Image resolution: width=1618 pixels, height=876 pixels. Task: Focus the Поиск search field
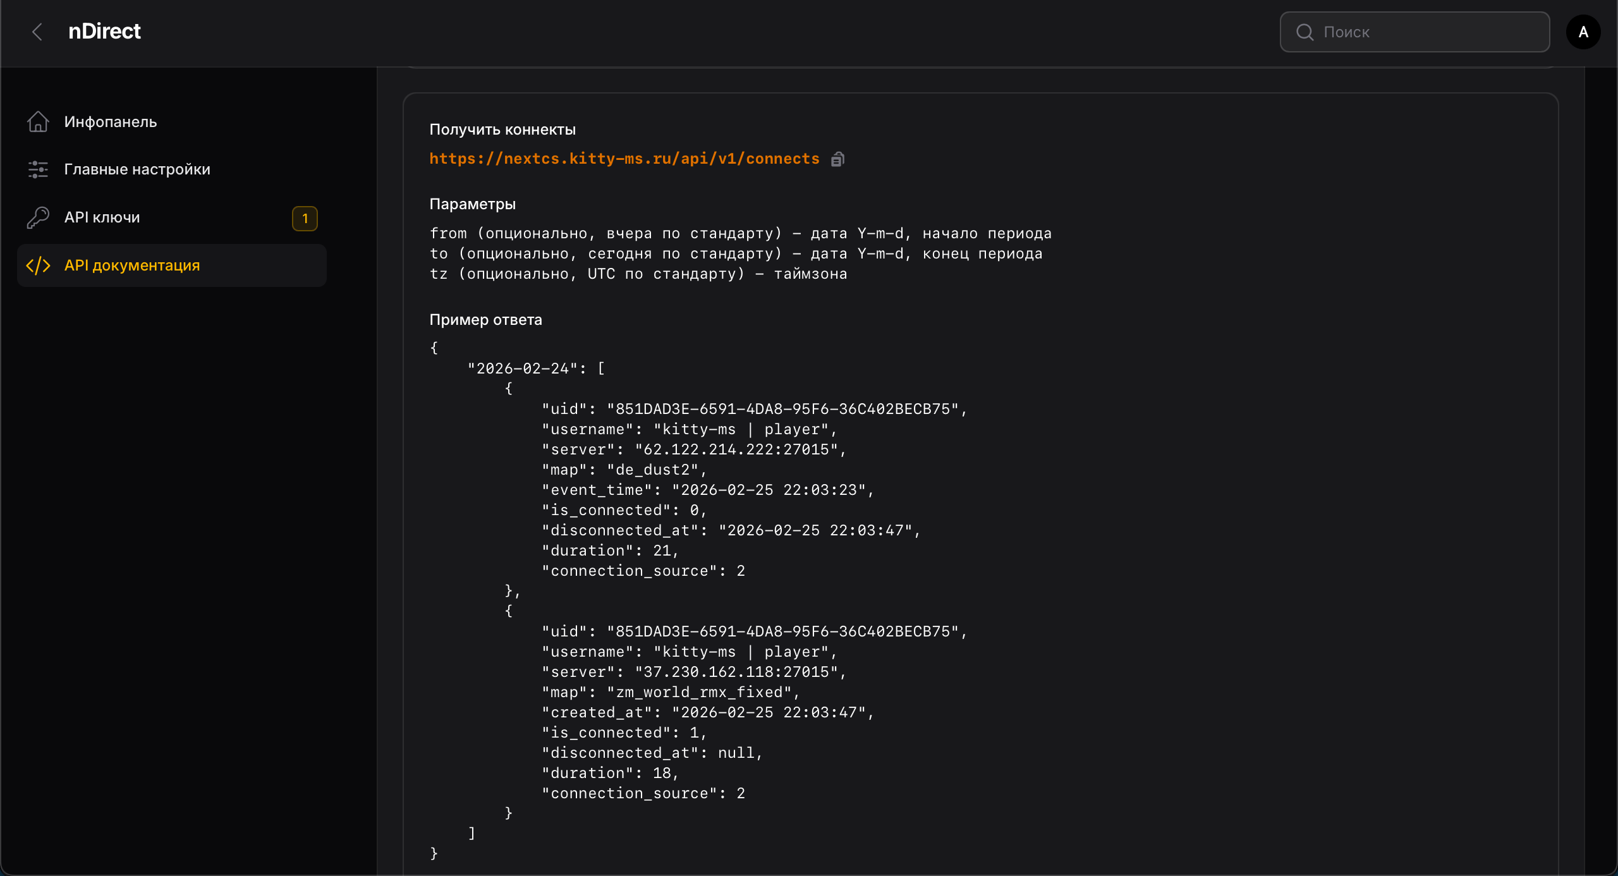coord(1414,32)
